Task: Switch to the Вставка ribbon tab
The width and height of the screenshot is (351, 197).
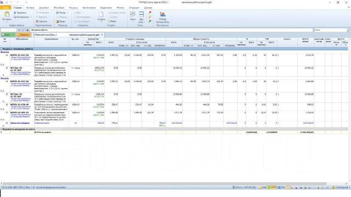Action: (30, 8)
